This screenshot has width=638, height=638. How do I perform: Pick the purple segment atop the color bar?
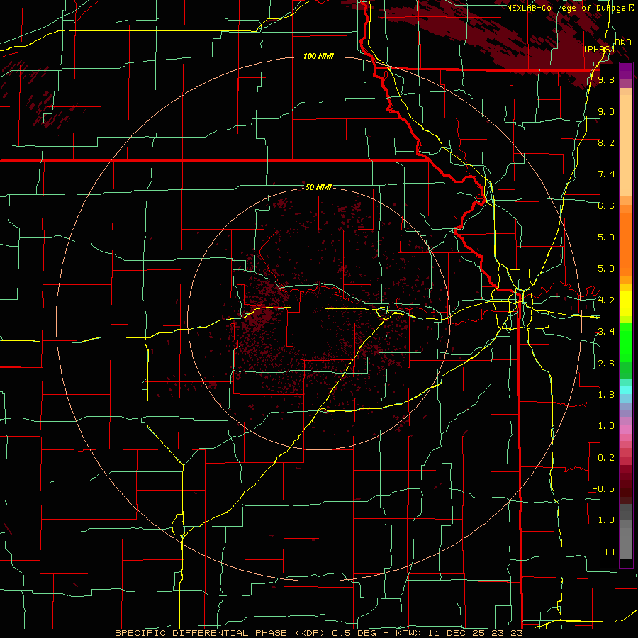click(626, 71)
